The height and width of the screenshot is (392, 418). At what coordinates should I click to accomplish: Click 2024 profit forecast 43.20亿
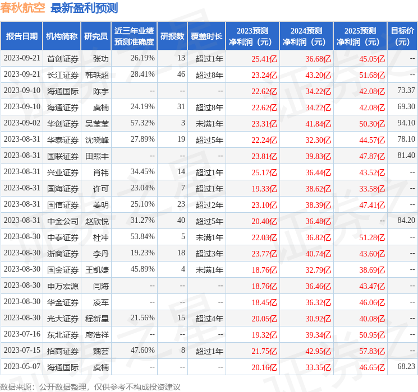pyautogui.click(x=318, y=75)
